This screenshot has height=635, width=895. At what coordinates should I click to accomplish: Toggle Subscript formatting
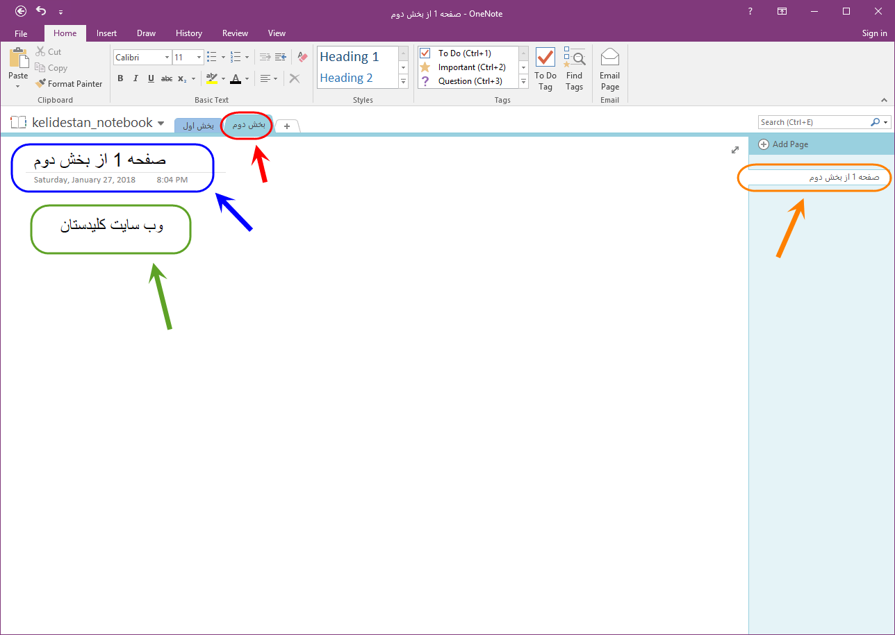click(181, 78)
